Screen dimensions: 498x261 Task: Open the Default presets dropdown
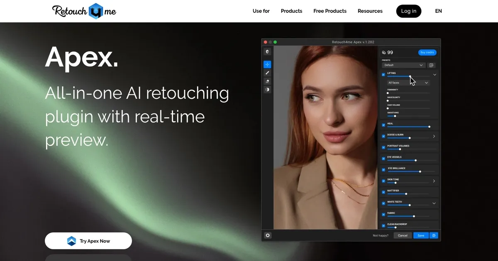coord(403,65)
